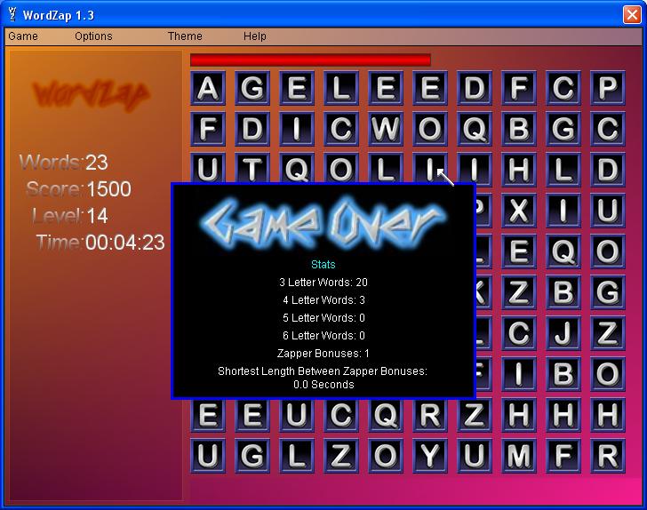Click the Time value 00:04:23

125,243
